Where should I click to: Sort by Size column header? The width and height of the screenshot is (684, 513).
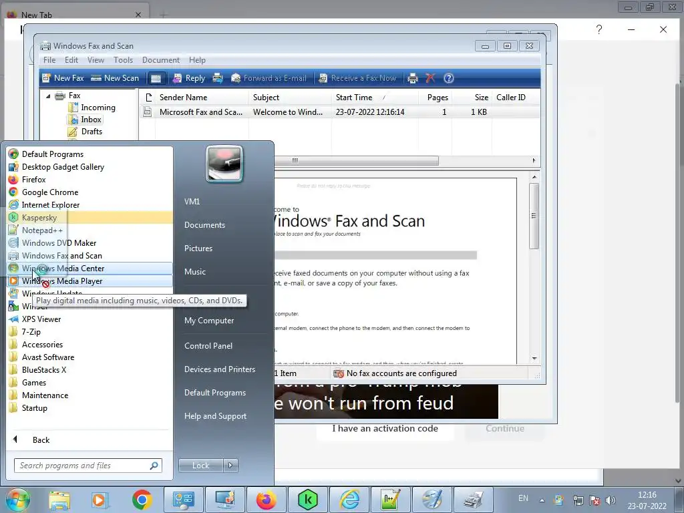click(472, 98)
